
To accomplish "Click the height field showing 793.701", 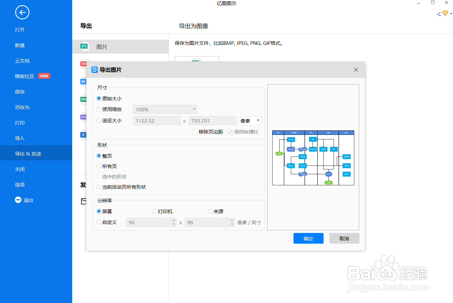I will coord(212,121).
